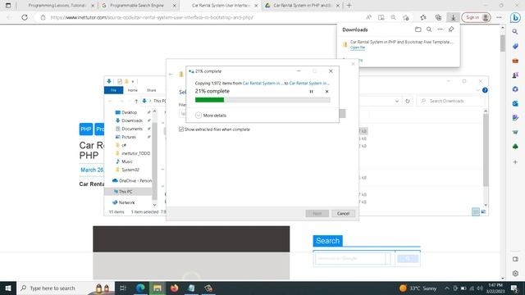
Task: Open a new browser tab
Action: click(349, 6)
